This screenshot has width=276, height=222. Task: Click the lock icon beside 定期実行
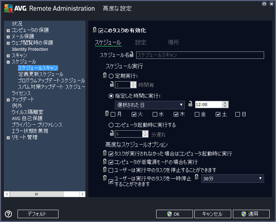click(x=105, y=75)
